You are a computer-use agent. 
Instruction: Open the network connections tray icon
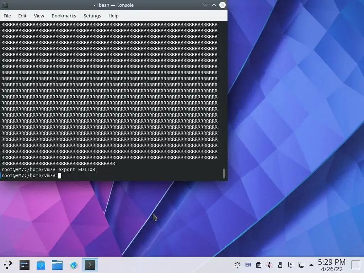301,264
